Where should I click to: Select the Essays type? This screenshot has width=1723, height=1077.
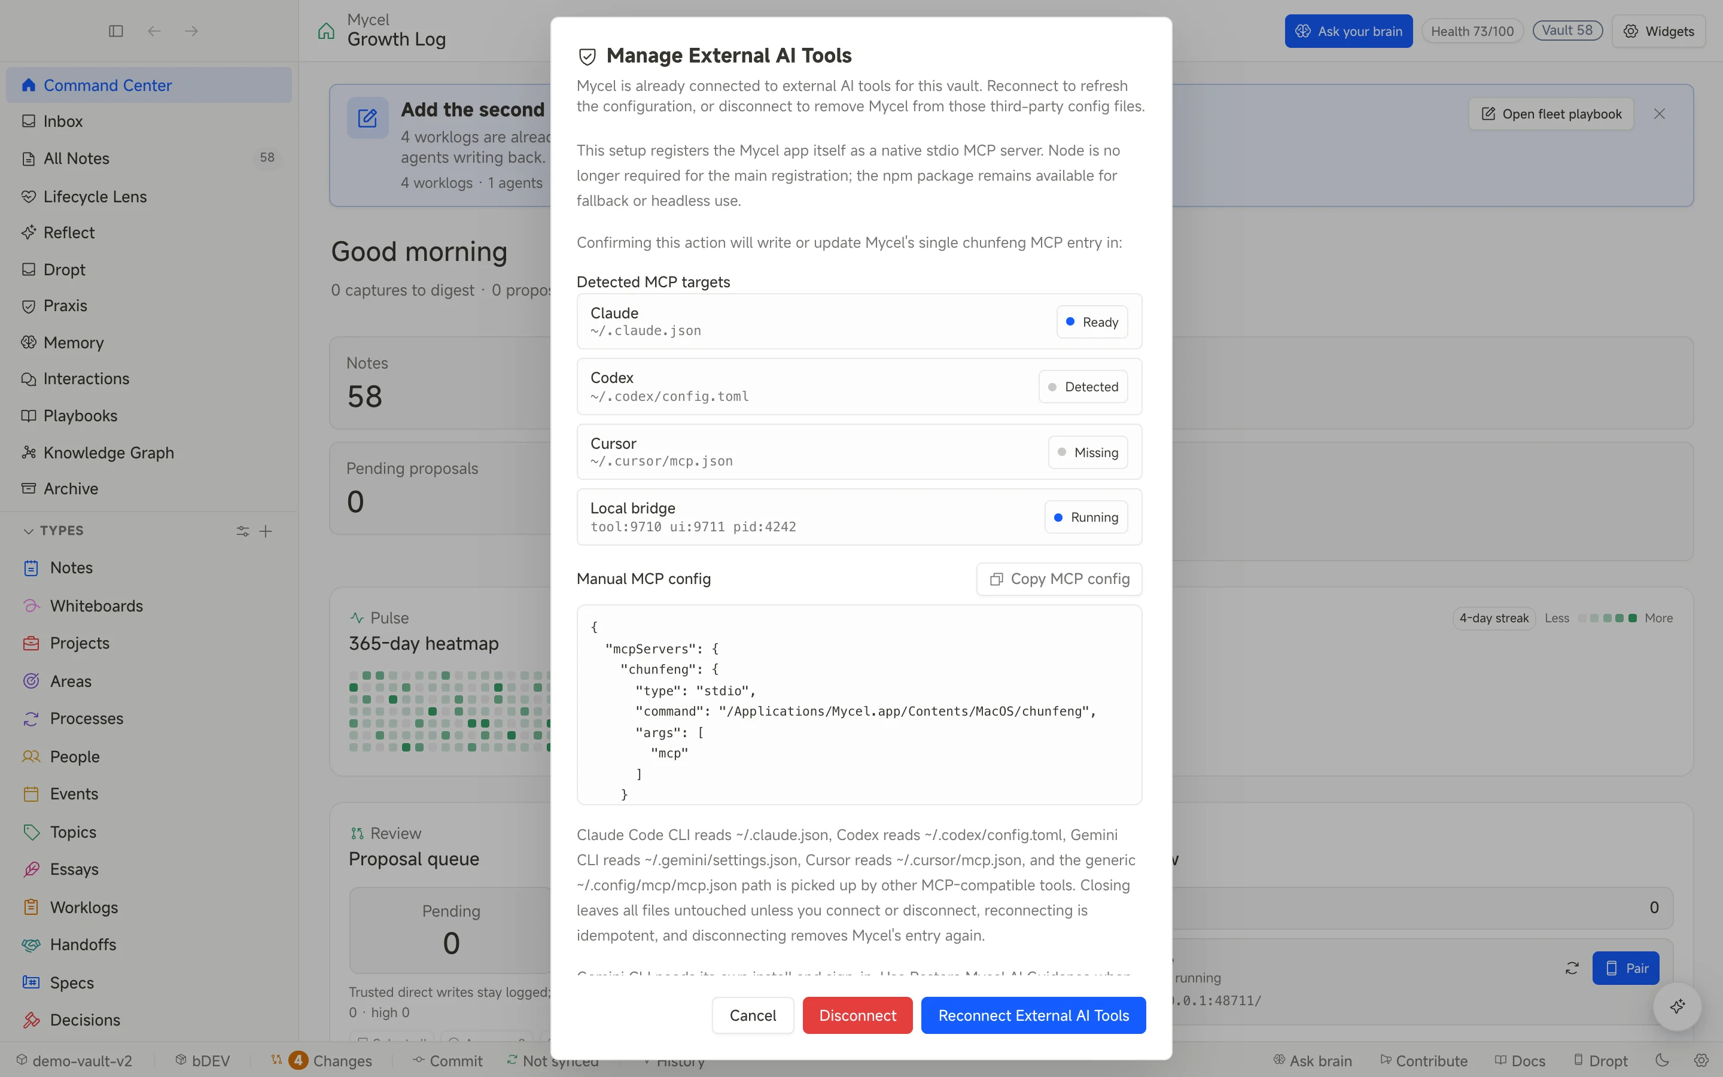149,870
